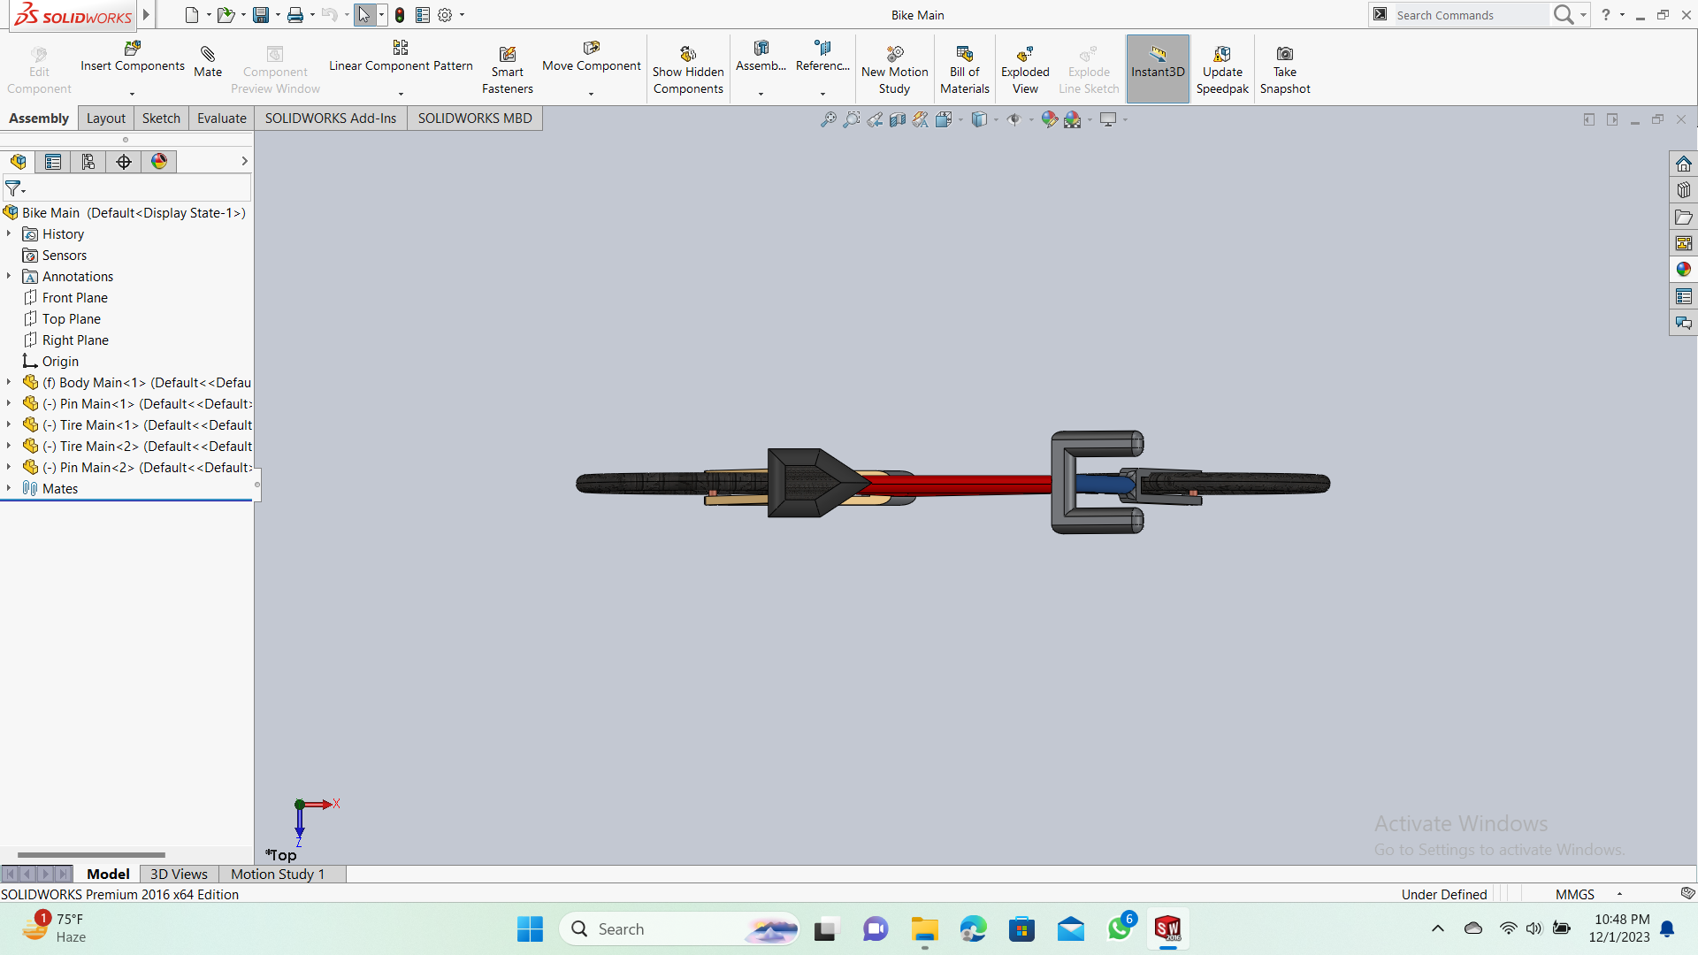The width and height of the screenshot is (1698, 955).
Task: Open Linear Component Pattern tool
Action: (401, 57)
